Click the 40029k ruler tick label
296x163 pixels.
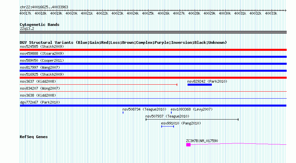coord(210,13)
